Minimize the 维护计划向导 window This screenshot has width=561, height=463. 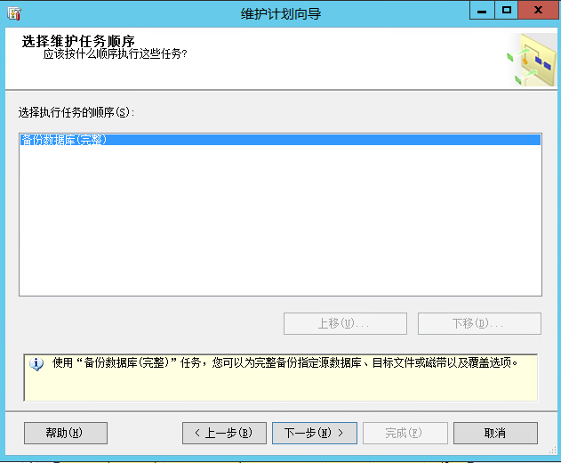pyautogui.click(x=483, y=10)
